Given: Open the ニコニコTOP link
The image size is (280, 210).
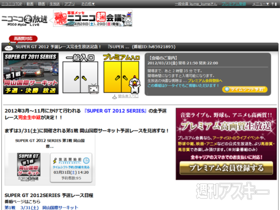Looking at the screenshot, I should click(12, 3).
